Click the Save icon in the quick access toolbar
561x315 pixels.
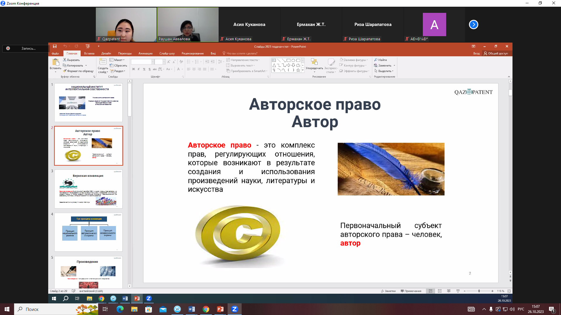[55, 46]
